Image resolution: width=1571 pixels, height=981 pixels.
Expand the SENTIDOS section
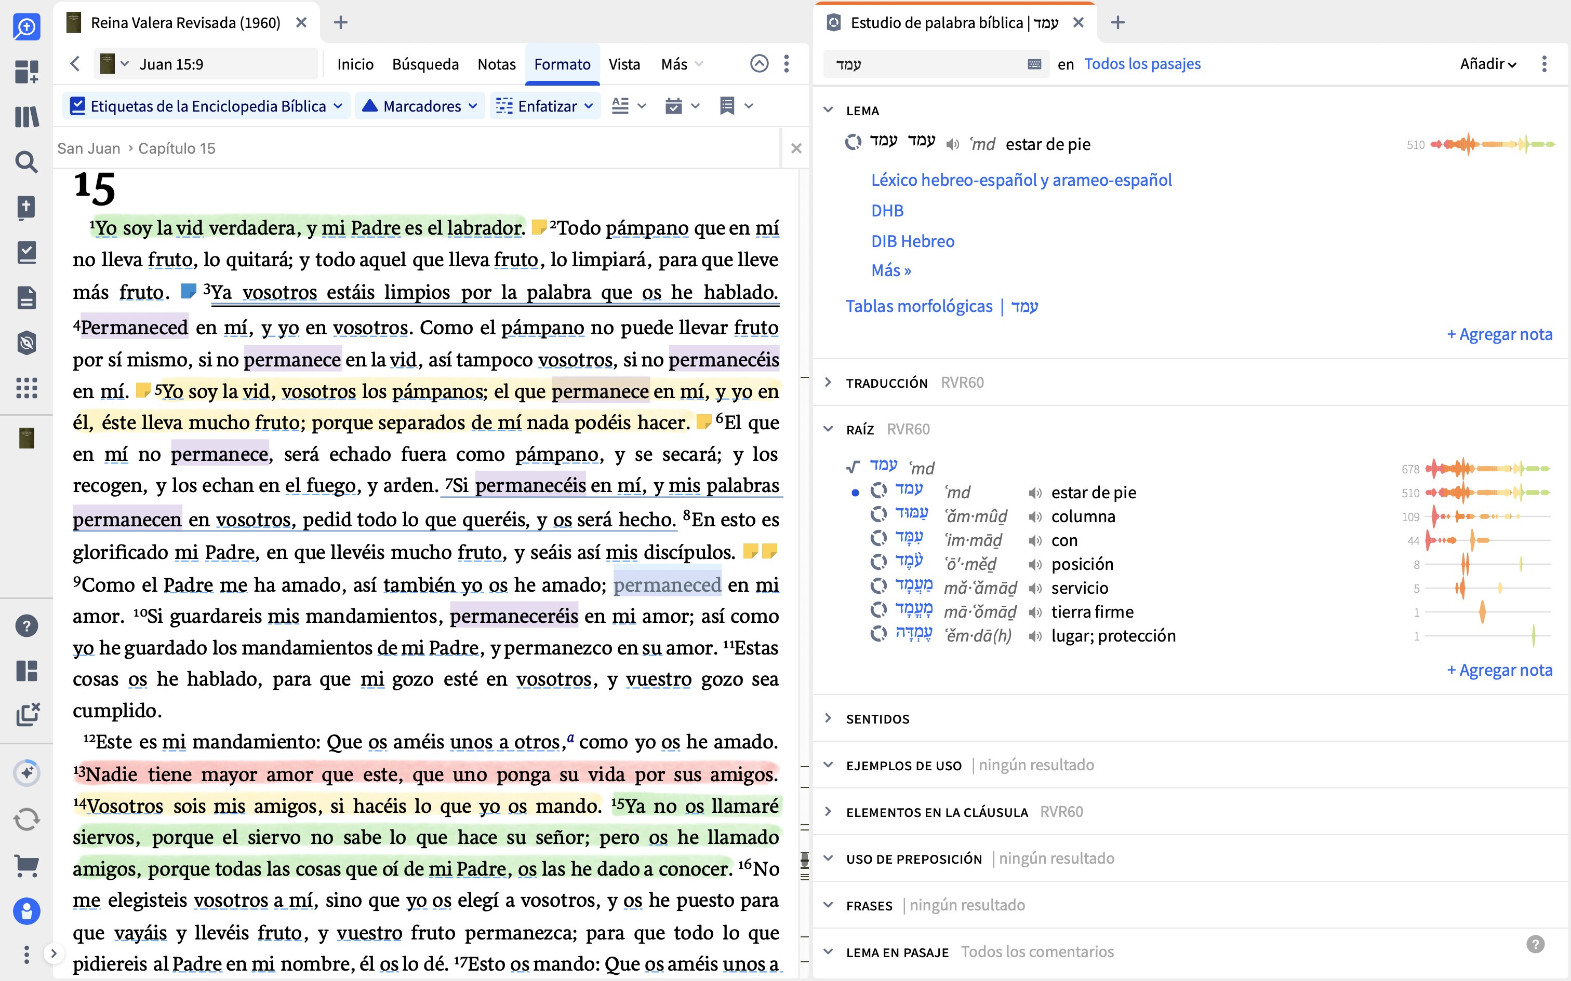[828, 718]
